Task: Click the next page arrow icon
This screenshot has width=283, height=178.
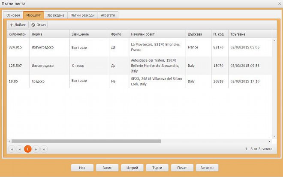Action: [x=36, y=149]
